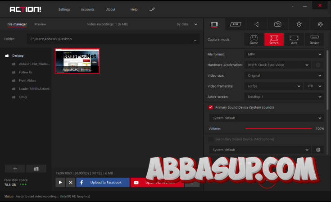Select Screen capture mode
This screenshot has width=331, height=202.
click(x=274, y=40)
